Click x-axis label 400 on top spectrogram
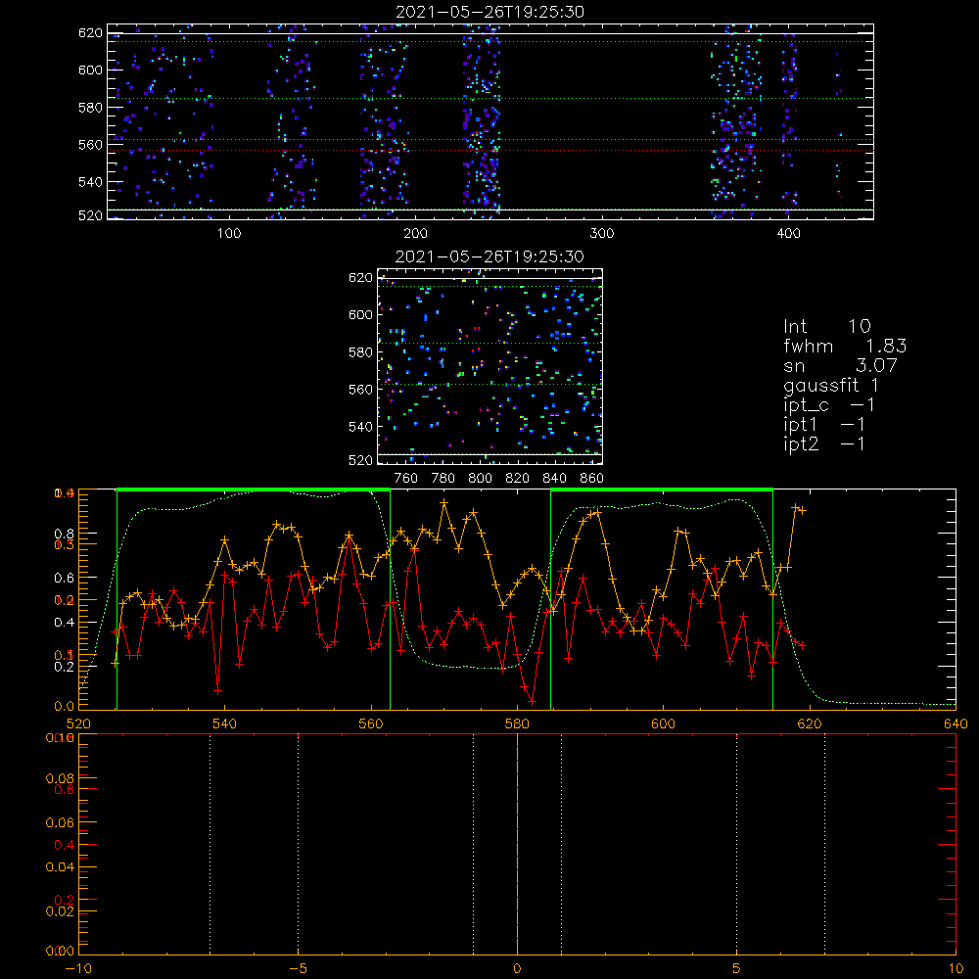Screen dimensions: 979x979 788,234
